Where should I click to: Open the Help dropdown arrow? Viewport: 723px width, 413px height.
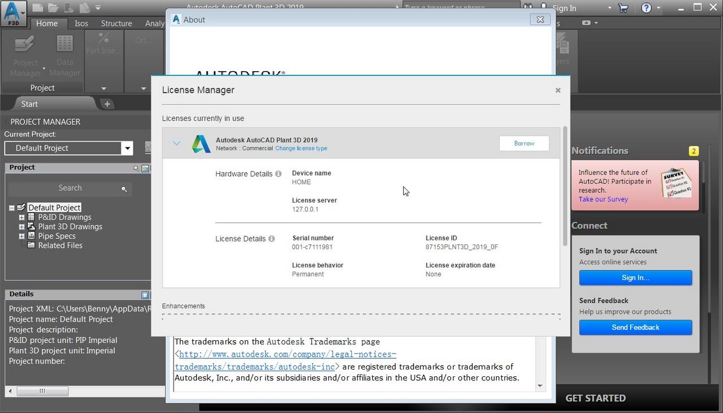658,8
